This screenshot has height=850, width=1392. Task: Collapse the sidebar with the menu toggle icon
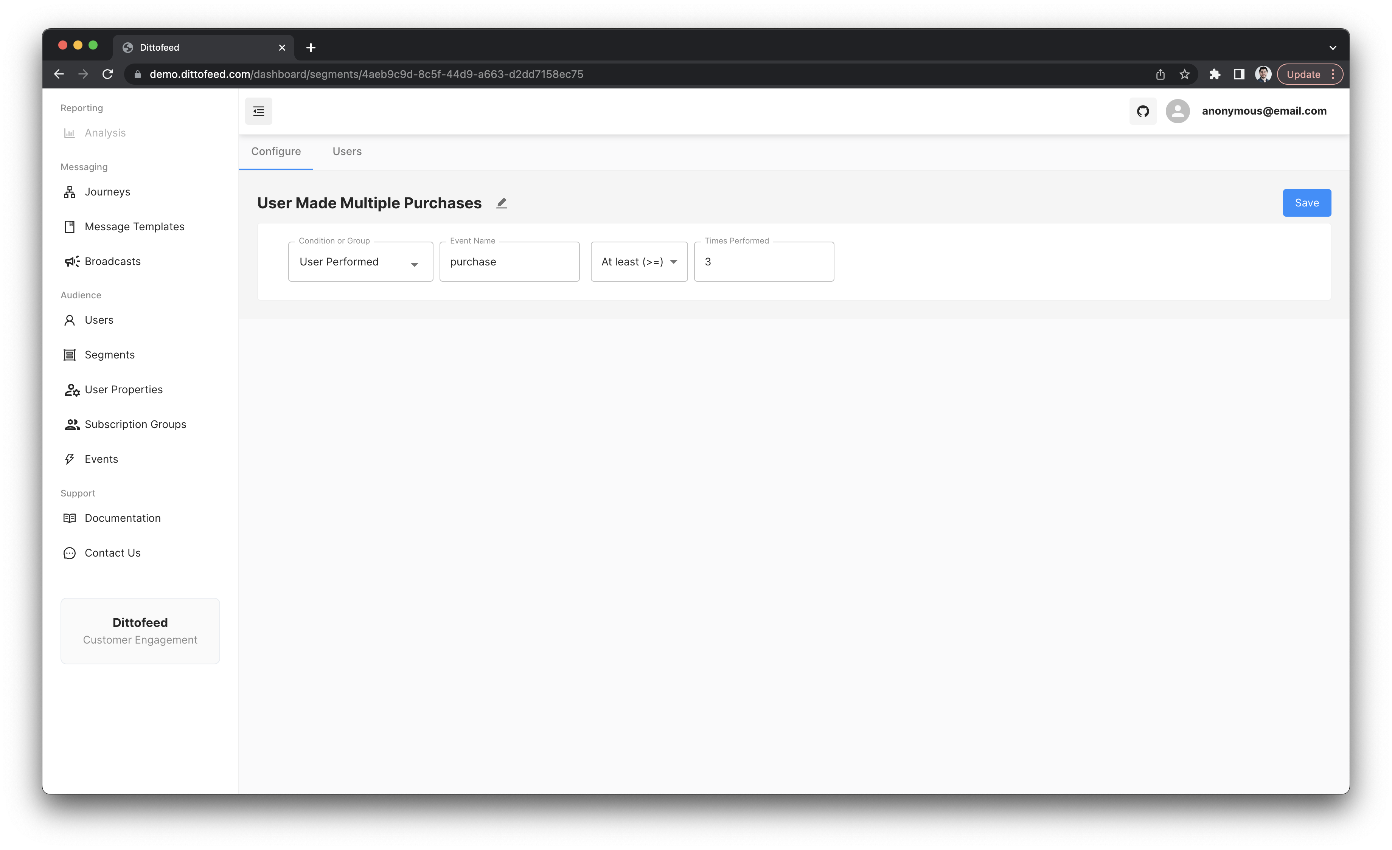pos(258,111)
